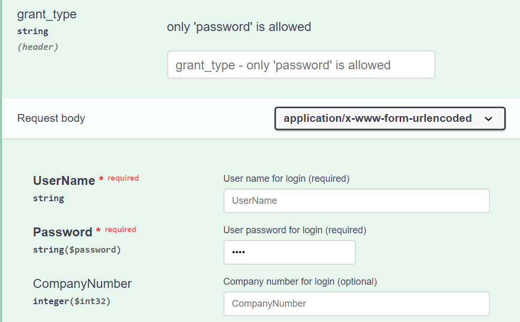Click the Password parameter label
Screen dimensions: 520x322
click(x=62, y=232)
